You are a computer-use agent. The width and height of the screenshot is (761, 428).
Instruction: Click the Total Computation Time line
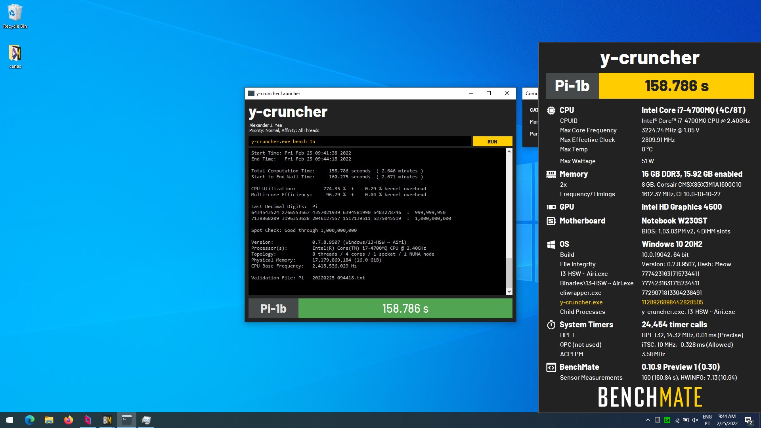337,171
